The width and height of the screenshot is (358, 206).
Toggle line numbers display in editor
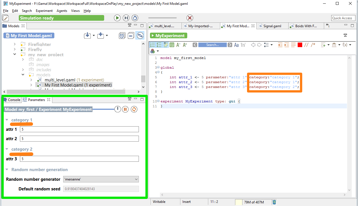[153, 45]
